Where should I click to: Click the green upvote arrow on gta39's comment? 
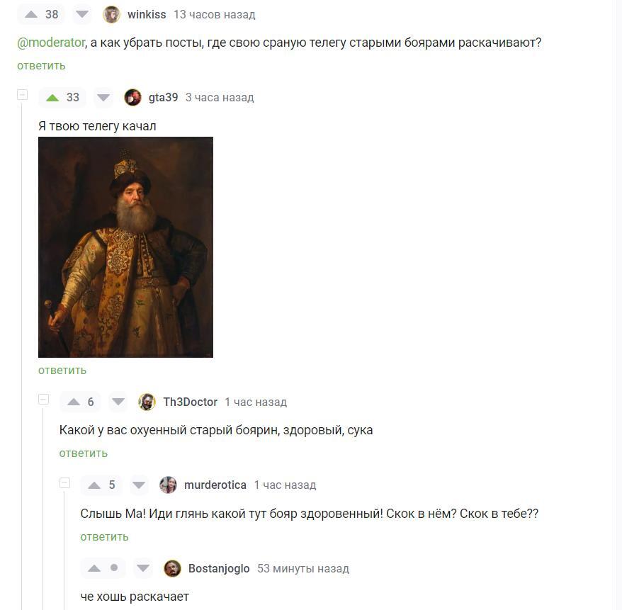click(52, 98)
